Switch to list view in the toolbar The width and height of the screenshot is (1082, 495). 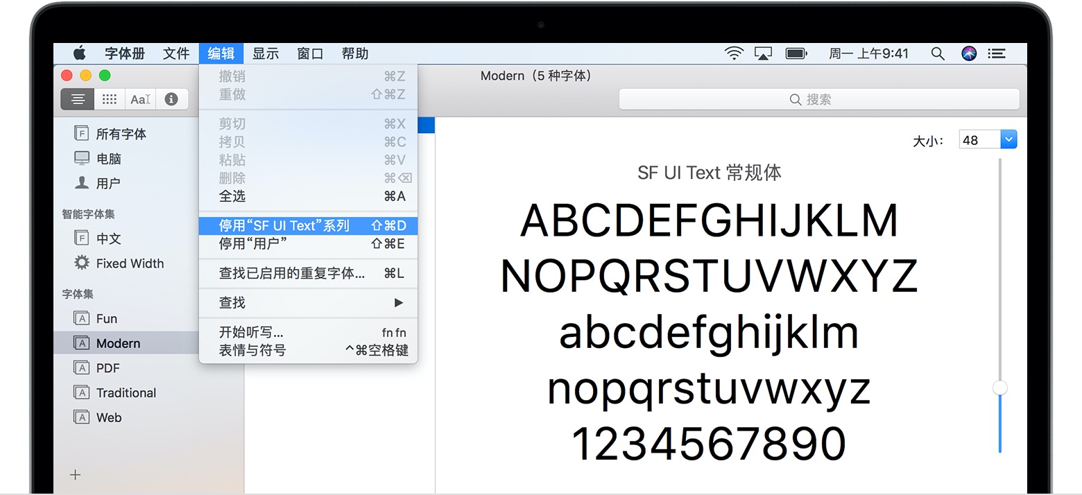click(76, 98)
